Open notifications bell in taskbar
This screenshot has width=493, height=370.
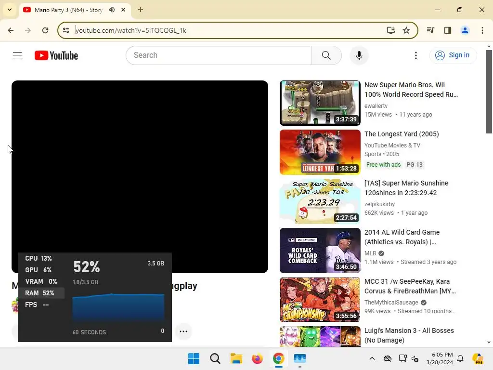(460, 358)
